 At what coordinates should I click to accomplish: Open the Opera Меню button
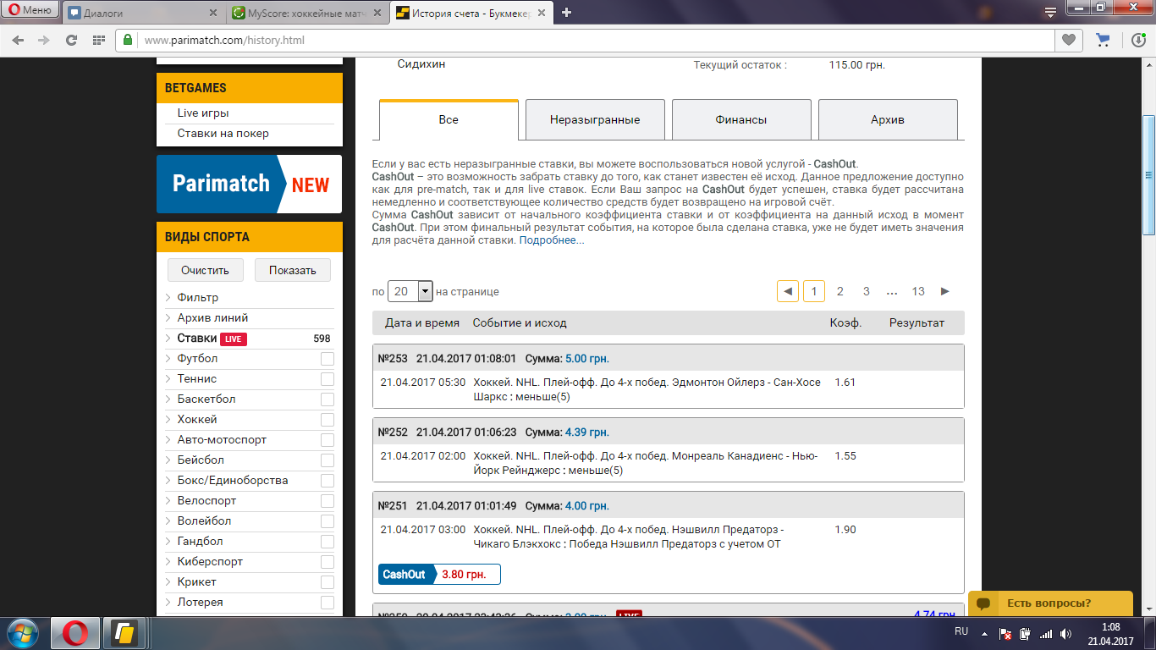click(30, 10)
